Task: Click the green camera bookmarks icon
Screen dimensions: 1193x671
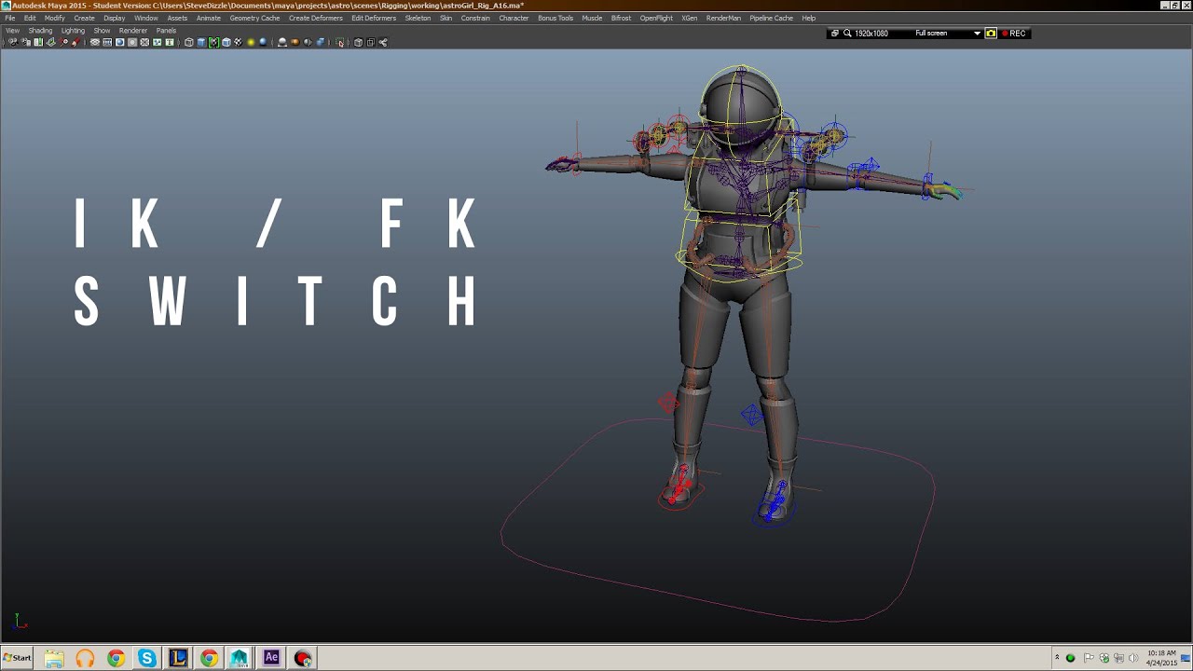Action: click(38, 42)
